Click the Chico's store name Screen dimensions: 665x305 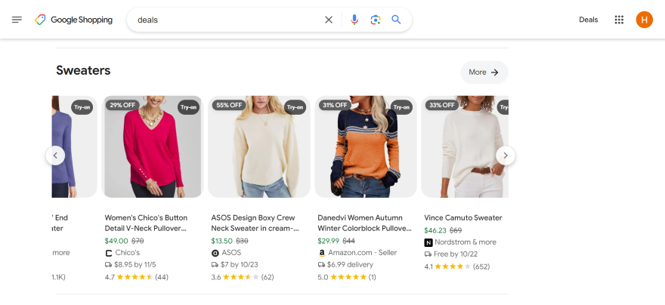point(127,253)
